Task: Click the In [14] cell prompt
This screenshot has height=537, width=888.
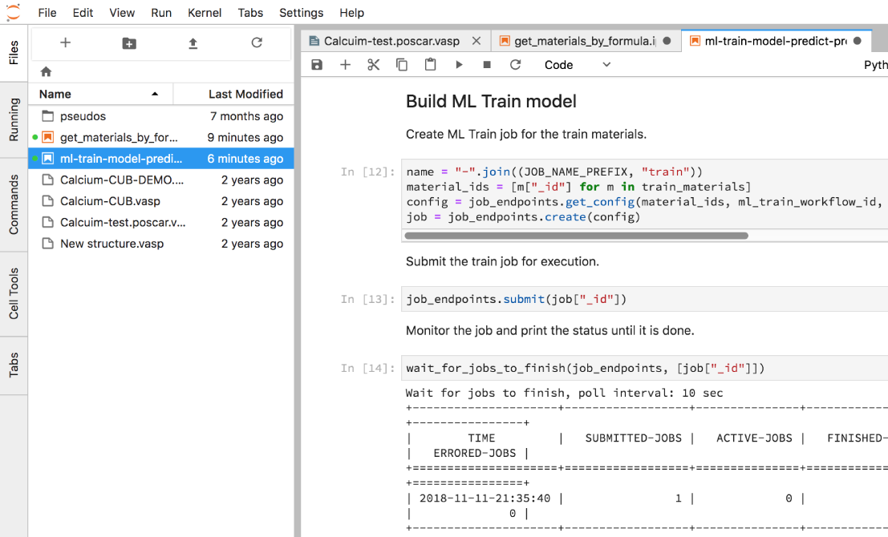Action: (x=367, y=368)
